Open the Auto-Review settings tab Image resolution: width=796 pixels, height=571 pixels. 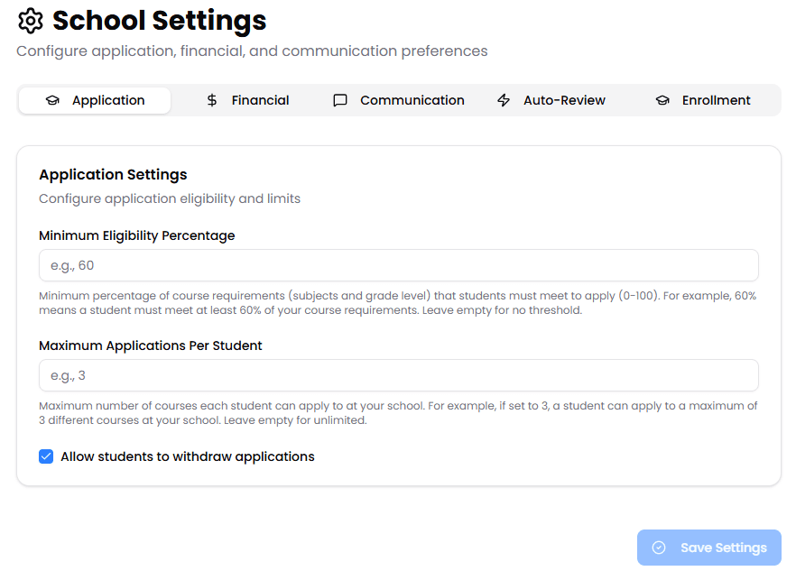tap(563, 100)
